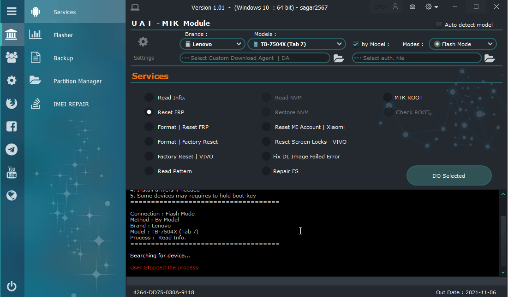Click the DO Selected button

(448, 176)
